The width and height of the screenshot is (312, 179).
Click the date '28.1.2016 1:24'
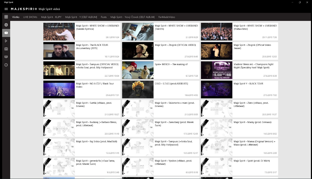click(x=112, y=37)
